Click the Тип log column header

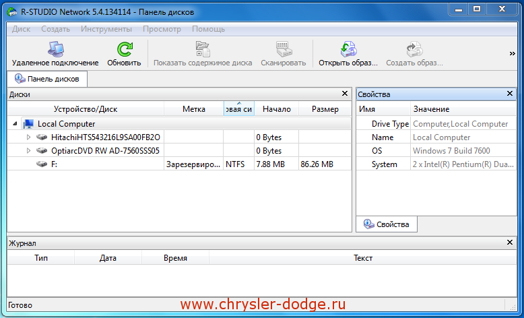click(41, 258)
